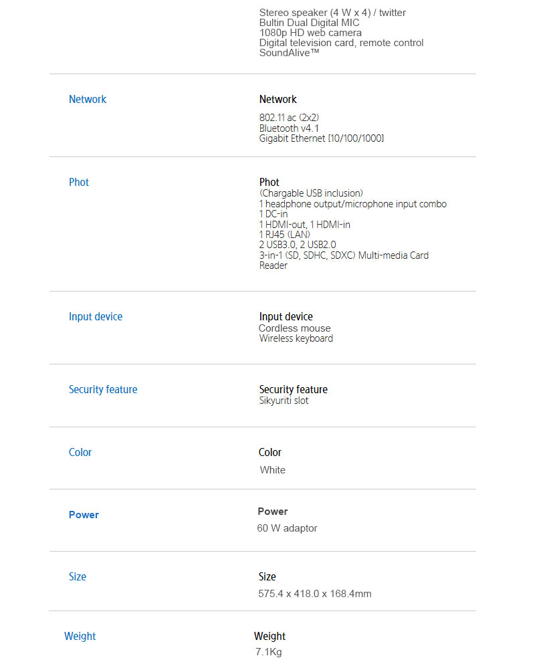The height and width of the screenshot is (666, 535).
Task: Click the Sikyuriti slot text
Action: pos(284,401)
